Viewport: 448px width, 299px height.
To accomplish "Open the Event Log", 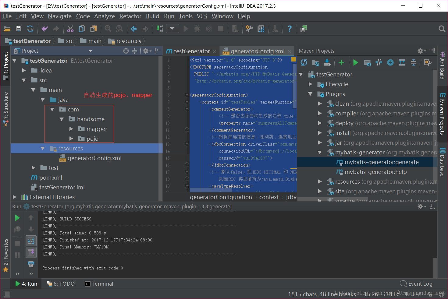I will [x=416, y=284].
